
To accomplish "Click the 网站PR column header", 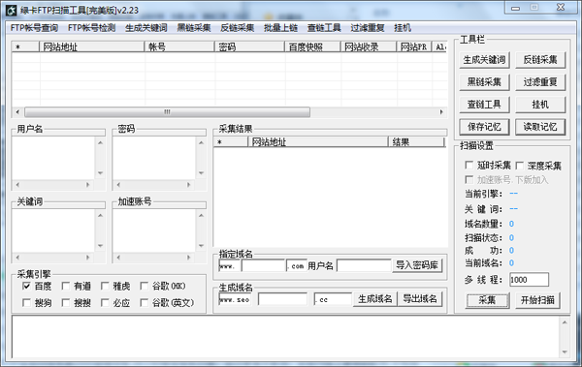I will click(x=414, y=46).
